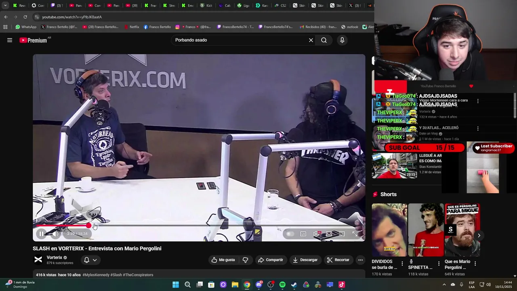Open Windows taskbar search
This screenshot has width=517, height=291.
coord(187,285)
